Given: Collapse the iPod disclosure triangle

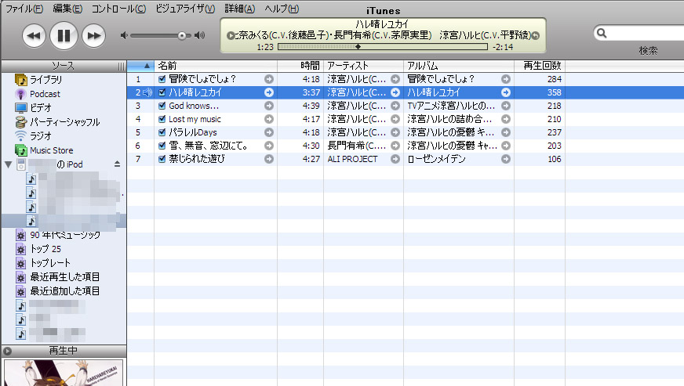Looking at the screenshot, I should [8, 164].
